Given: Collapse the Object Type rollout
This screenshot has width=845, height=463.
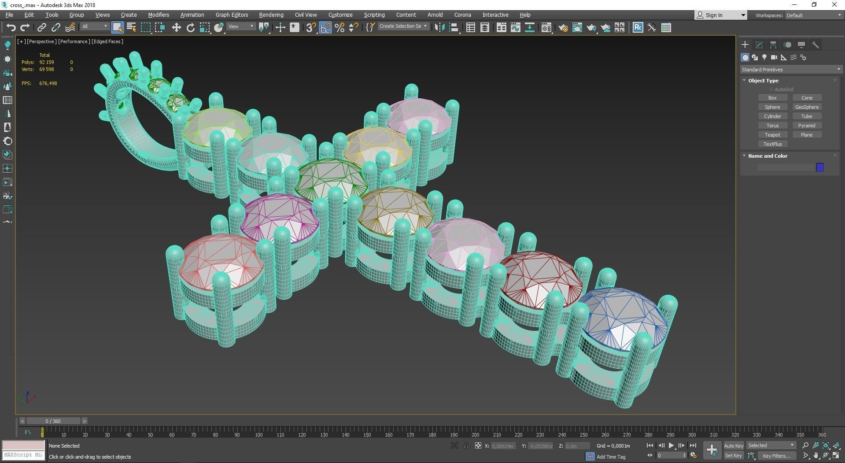Looking at the screenshot, I should click(x=744, y=81).
